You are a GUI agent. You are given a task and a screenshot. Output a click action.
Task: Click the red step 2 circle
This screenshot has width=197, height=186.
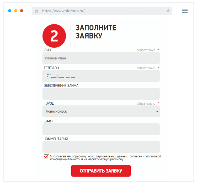click(54, 36)
